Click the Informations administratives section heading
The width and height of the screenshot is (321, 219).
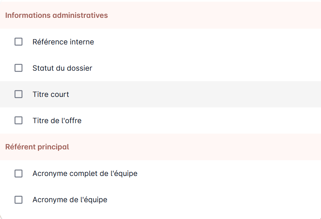(57, 15)
